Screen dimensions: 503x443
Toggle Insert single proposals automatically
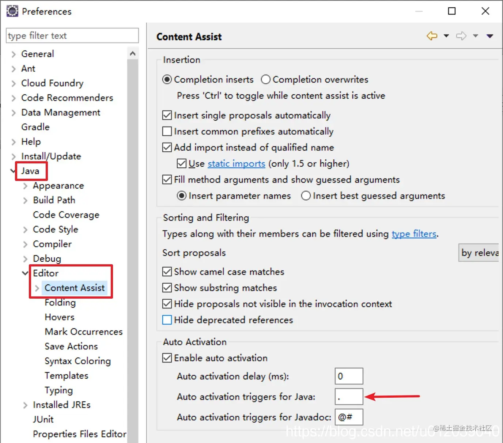tap(167, 115)
